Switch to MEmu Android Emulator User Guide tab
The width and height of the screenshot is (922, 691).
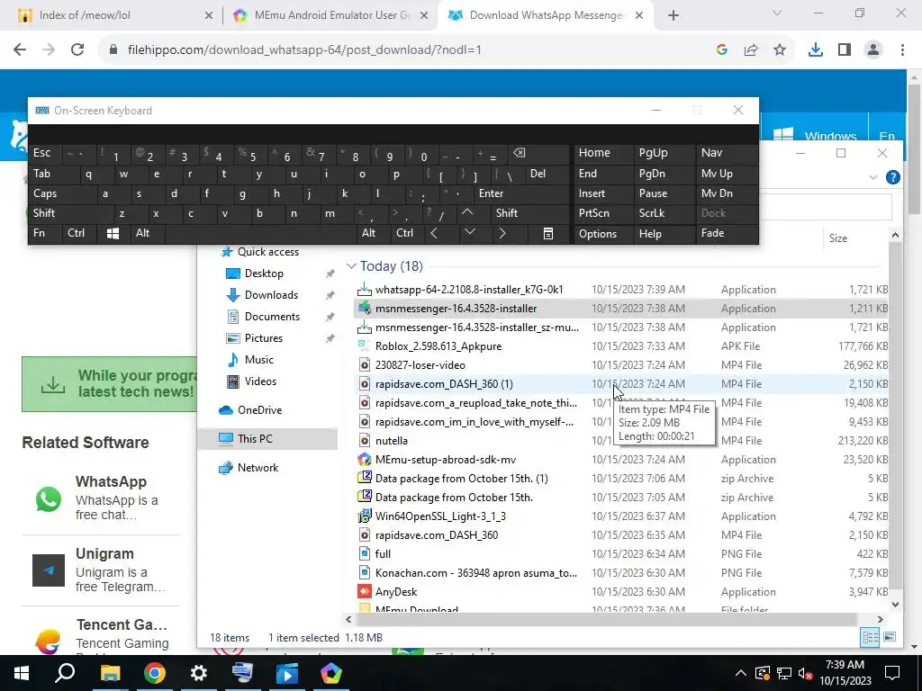332,15
